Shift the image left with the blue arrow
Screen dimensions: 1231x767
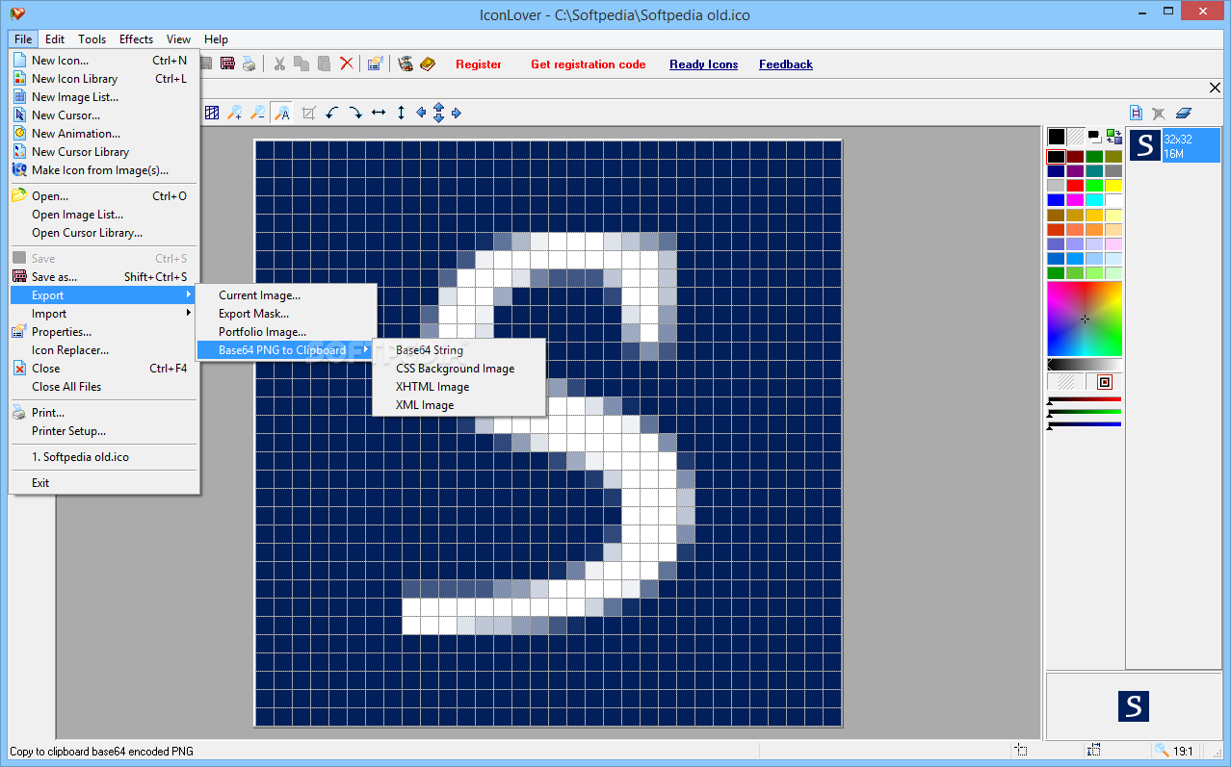click(x=421, y=113)
